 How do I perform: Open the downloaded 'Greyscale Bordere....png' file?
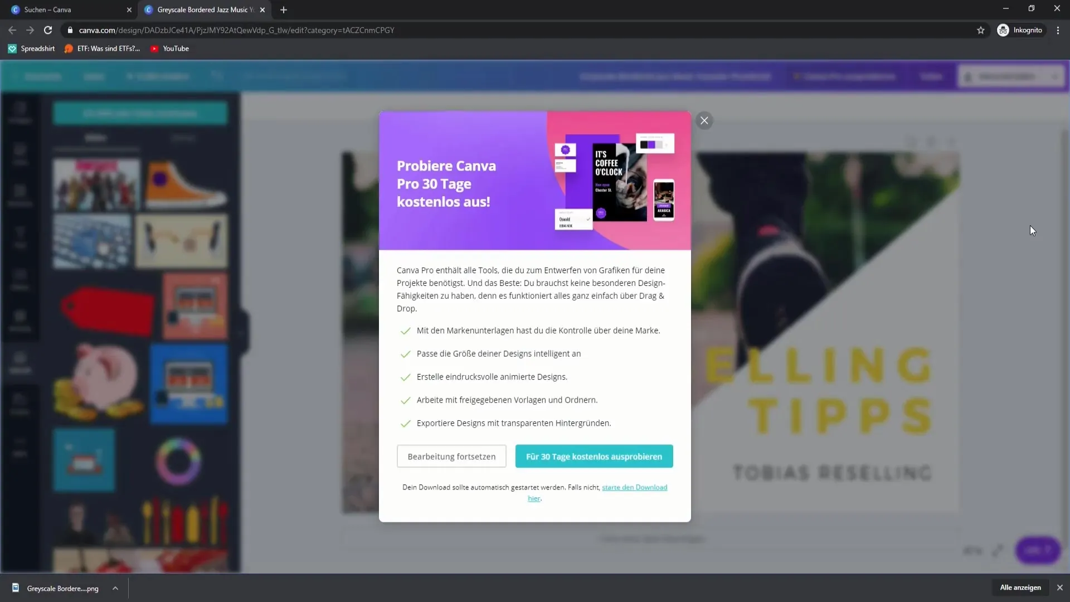[x=56, y=588]
